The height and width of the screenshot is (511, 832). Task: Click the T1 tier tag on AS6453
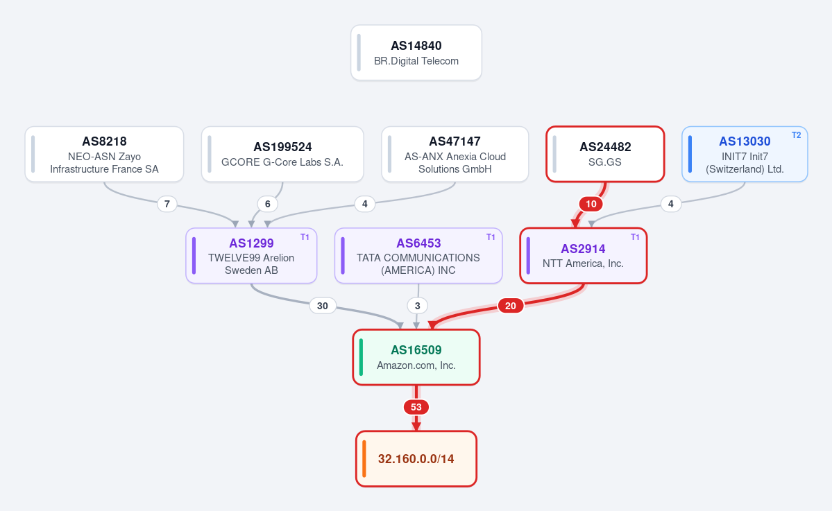pos(491,237)
